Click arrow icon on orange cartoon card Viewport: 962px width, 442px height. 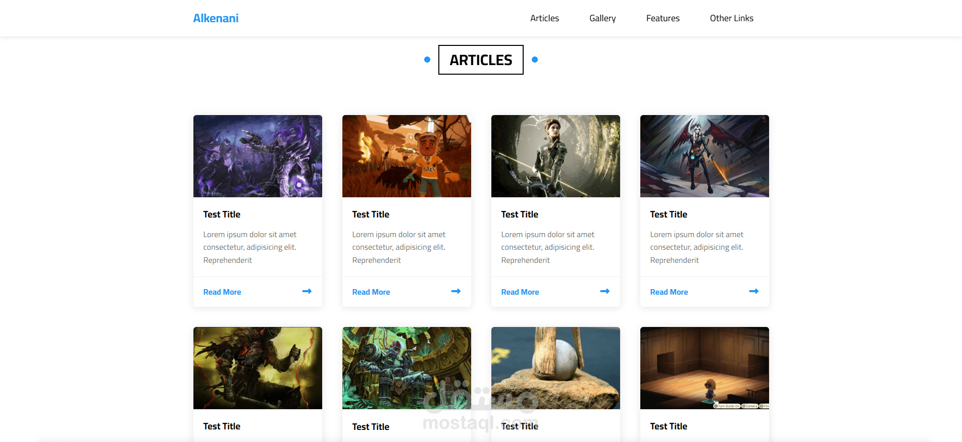[x=456, y=291]
